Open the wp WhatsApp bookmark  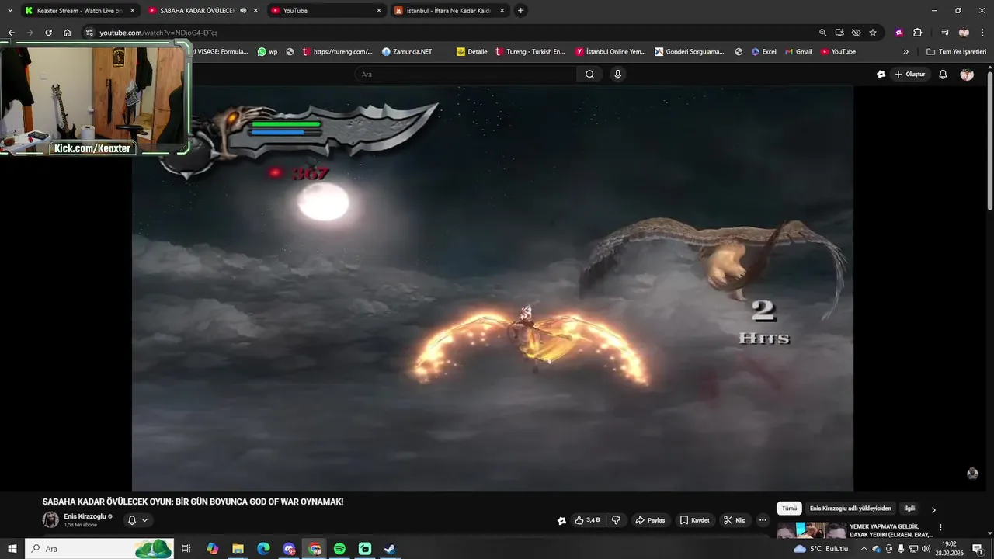(268, 52)
